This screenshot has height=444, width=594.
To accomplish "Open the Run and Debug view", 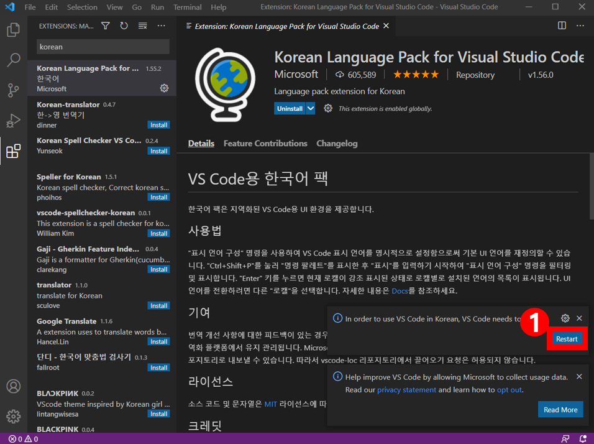I will tap(13, 121).
